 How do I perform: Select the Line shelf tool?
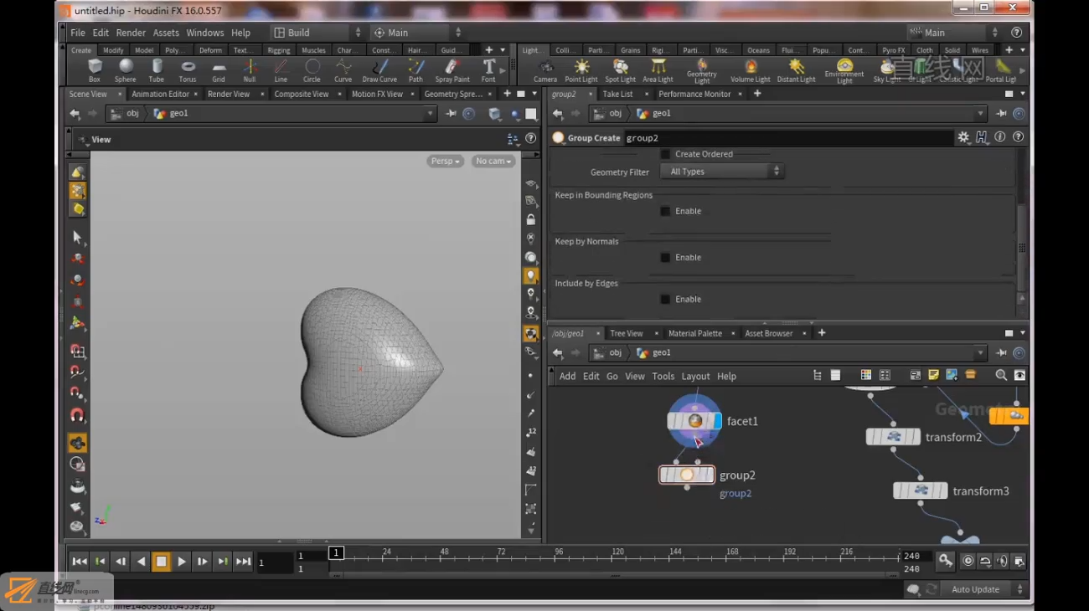[281, 70]
